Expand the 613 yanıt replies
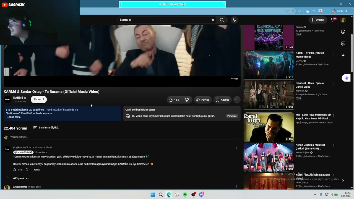 point(21,179)
